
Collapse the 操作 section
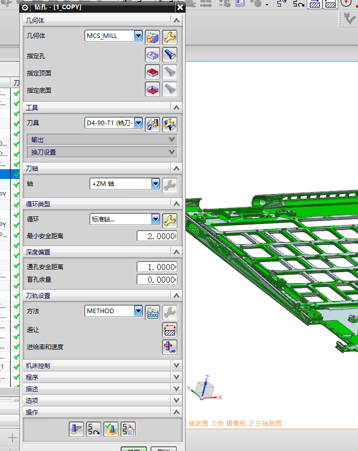tap(176, 412)
